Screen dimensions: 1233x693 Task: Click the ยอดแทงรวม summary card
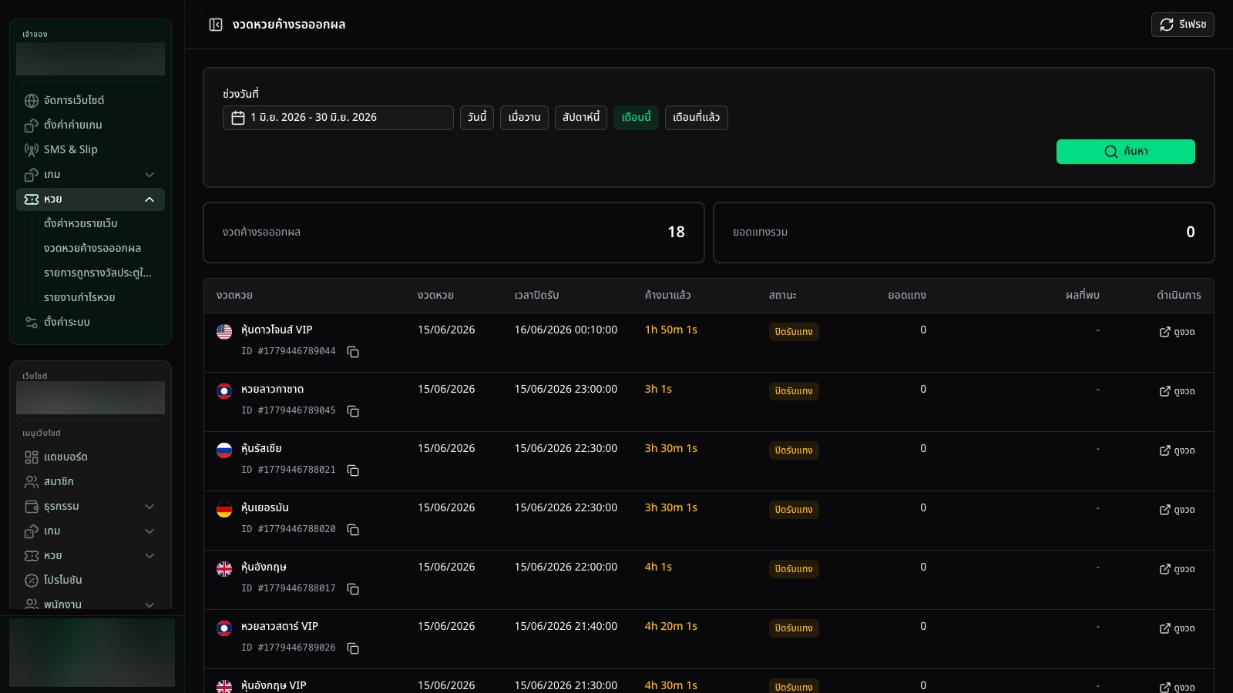[964, 233]
